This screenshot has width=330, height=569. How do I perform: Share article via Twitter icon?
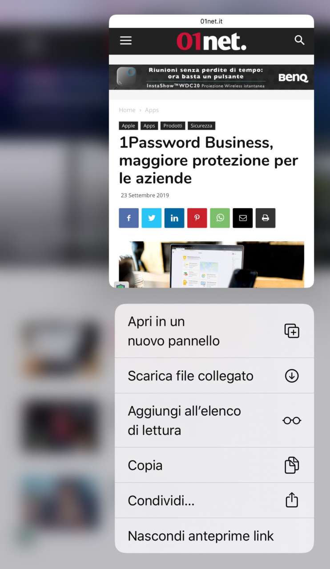tap(152, 218)
